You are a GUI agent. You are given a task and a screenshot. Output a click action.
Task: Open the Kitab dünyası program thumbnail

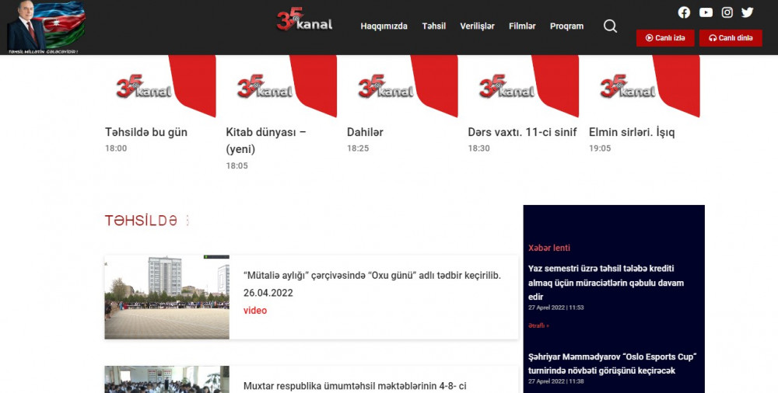point(282,86)
